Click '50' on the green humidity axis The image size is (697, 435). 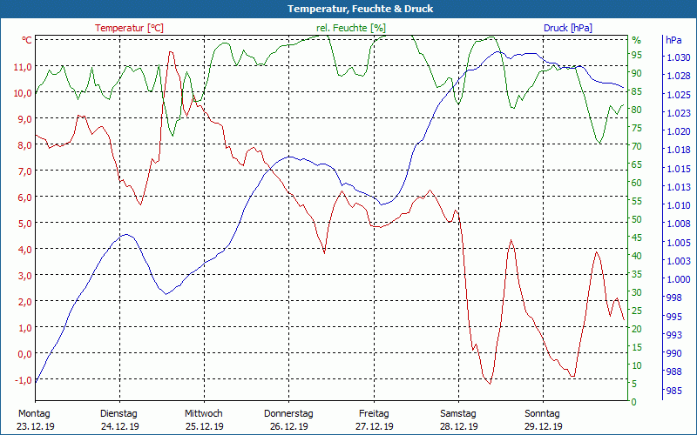click(637, 219)
